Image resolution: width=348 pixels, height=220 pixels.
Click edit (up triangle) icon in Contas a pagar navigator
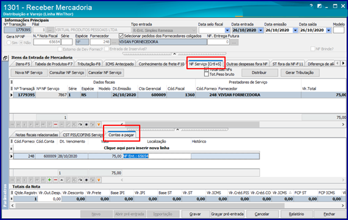click(x=62, y=180)
